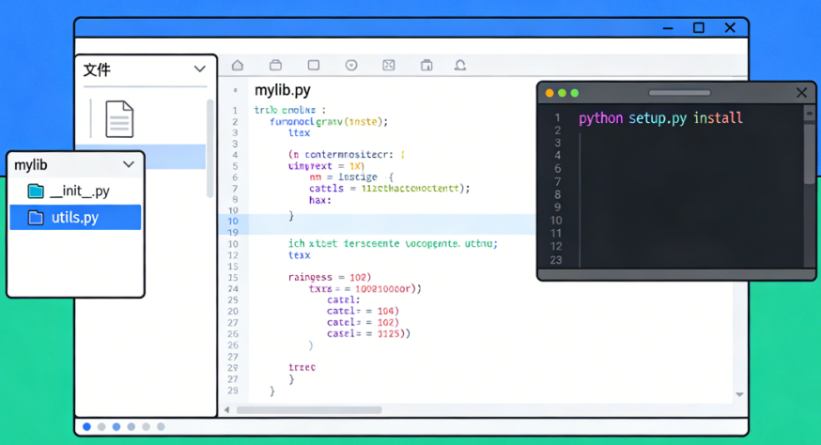Image resolution: width=821 pixels, height=445 pixels.
Task: Click the 'raingess = 102)' code line
Action: click(x=330, y=277)
